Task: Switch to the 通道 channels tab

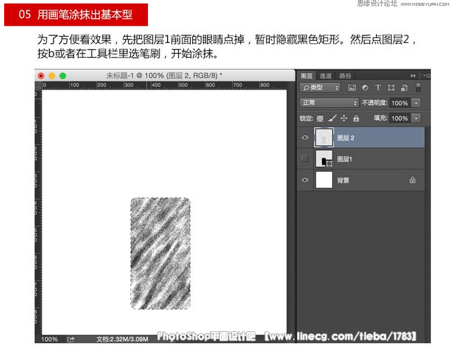Action: tap(325, 75)
